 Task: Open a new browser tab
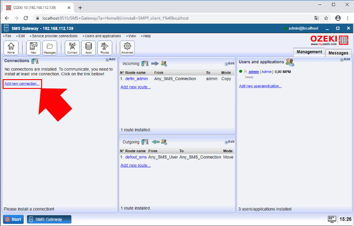tap(80, 8)
